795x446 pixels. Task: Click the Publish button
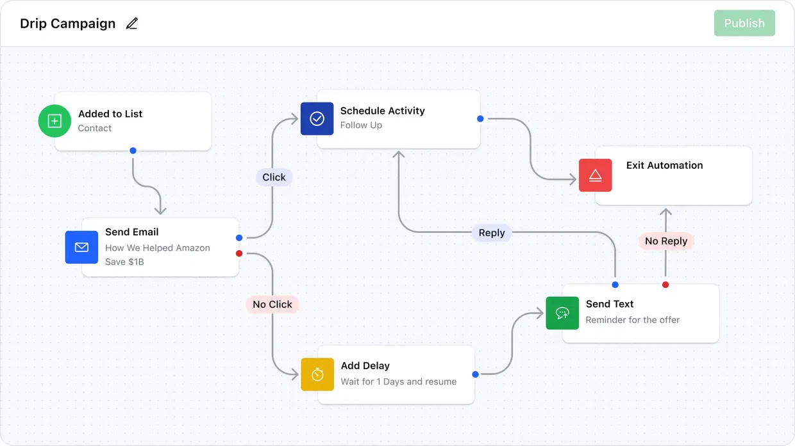pos(744,23)
